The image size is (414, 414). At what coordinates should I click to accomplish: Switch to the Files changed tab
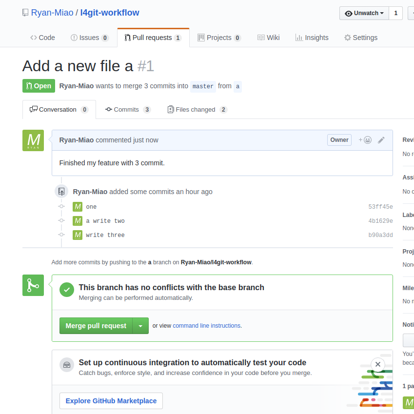197,110
